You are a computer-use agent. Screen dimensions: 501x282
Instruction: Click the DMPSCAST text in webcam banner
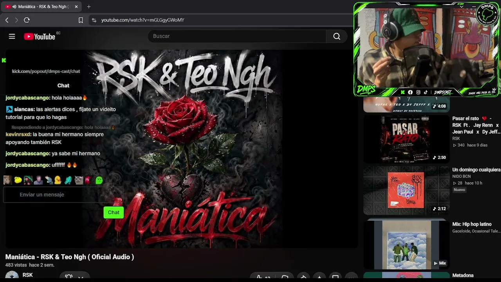[x=443, y=92]
